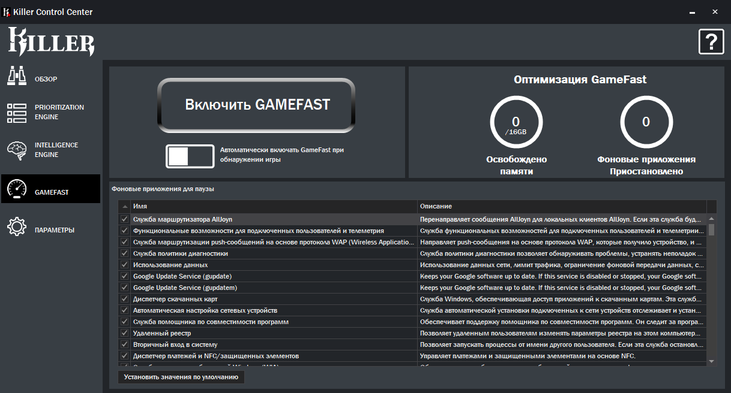Click the list scrollbar thumb
The width and height of the screenshot is (731, 393).
[x=712, y=230]
